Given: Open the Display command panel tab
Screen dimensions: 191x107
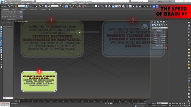Looking at the screenshot, I should click(x=164, y=22).
